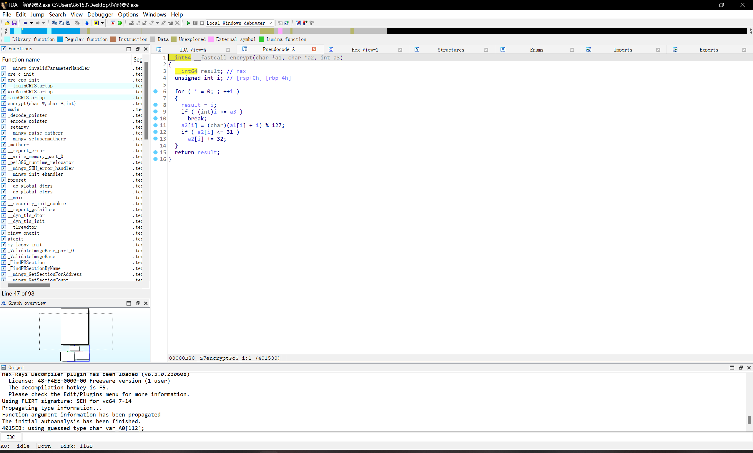The height and width of the screenshot is (453, 753).
Task: Select main in the Functions list
Action: tap(14, 109)
